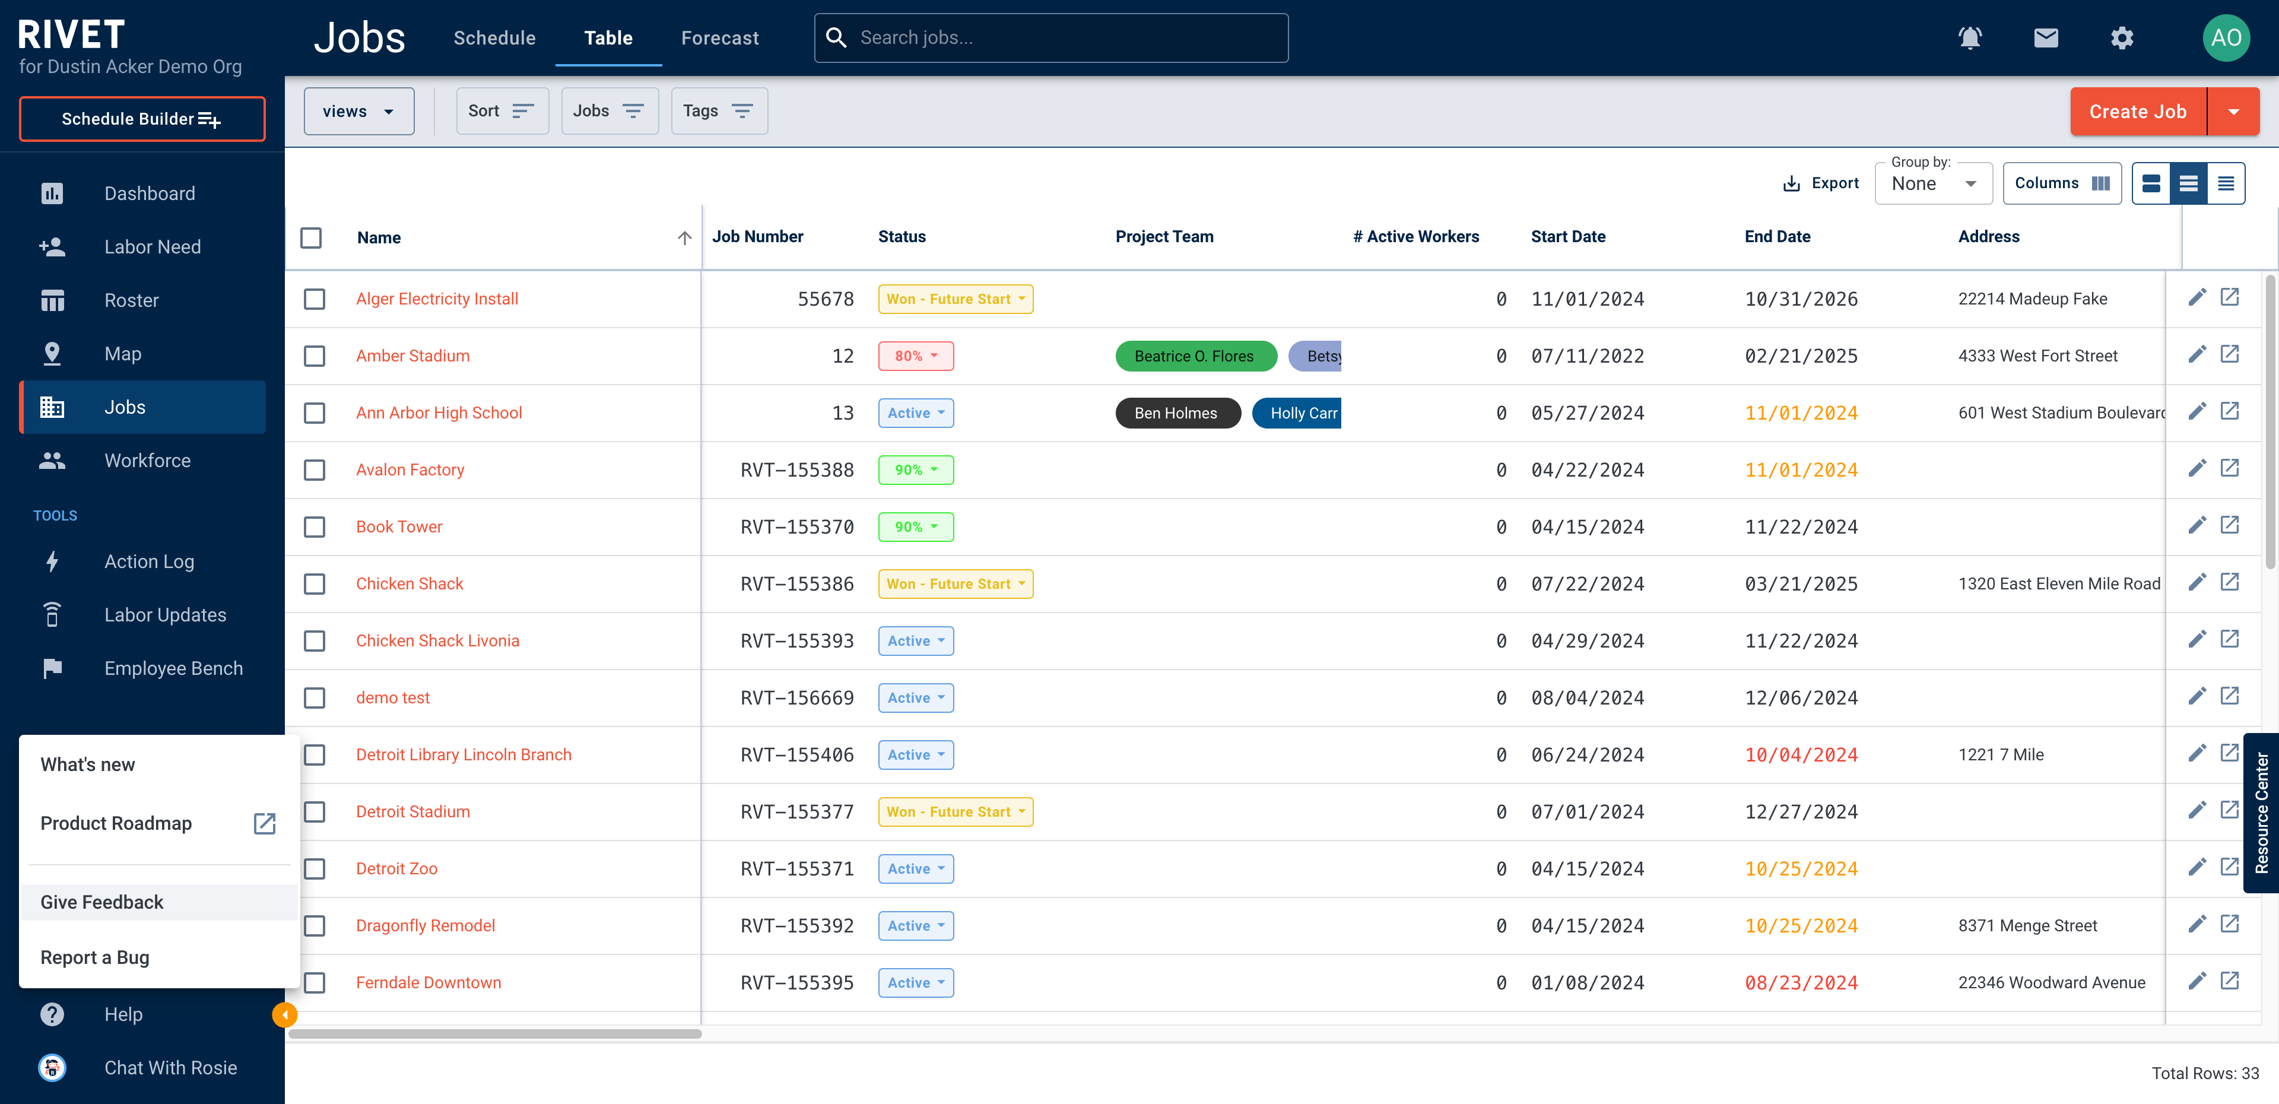Open Amber Stadium in new window icon
This screenshot has width=2279, height=1104.
pos(2230,354)
